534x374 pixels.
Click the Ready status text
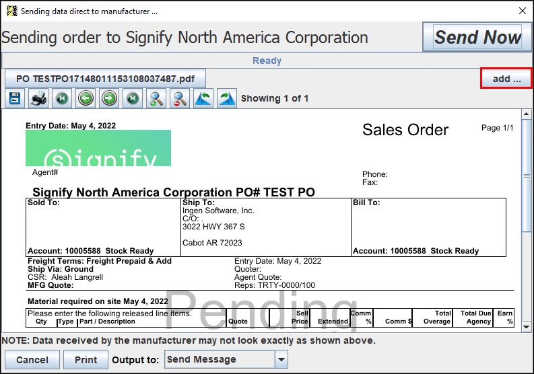[x=267, y=61]
